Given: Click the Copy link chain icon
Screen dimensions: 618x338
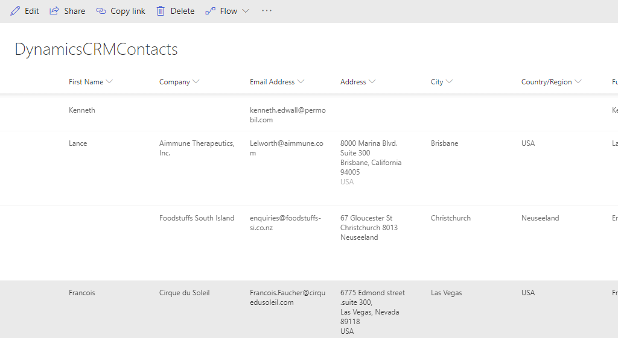Looking at the screenshot, I should pos(101,11).
